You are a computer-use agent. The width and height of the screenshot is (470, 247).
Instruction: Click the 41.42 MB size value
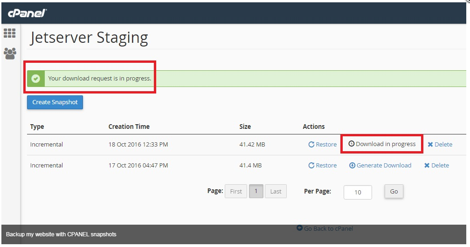(252, 144)
